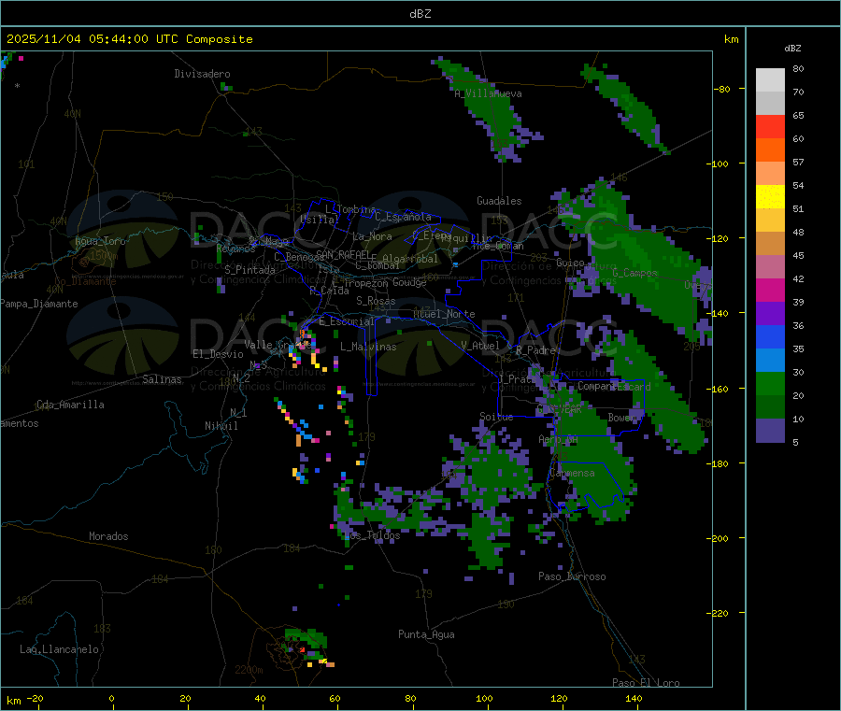841x711 pixels.
Task: Click the Carmensa place label
Action: point(572,473)
